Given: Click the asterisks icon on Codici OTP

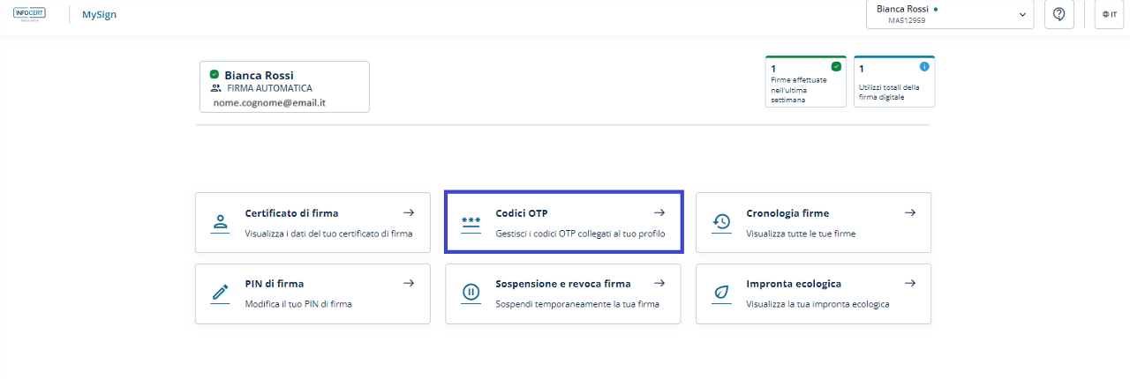Looking at the screenshot, I should coord(471,222).
